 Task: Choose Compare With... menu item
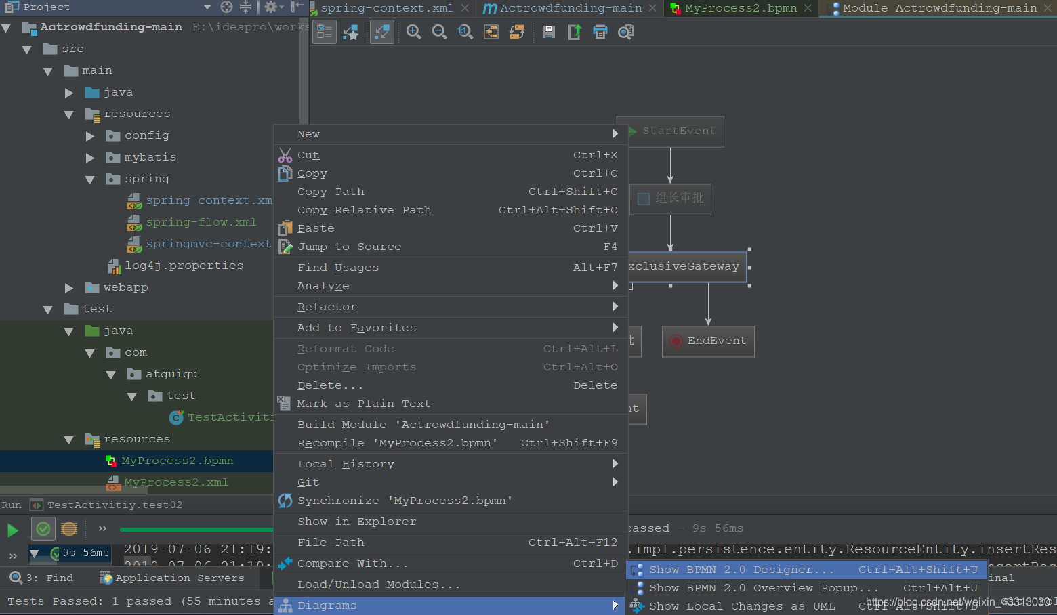coord(451,564)
